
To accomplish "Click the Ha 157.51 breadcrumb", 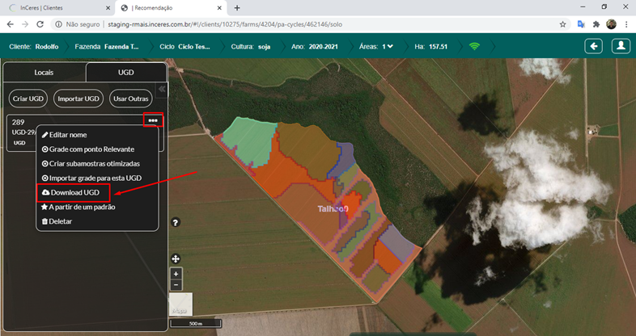I will point(430,47).
